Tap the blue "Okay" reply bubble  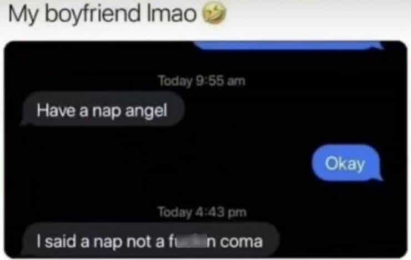(x=346, y=163)
